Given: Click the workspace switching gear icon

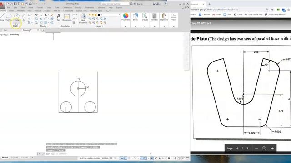Looking at the screenshot, I should (169, 158).
